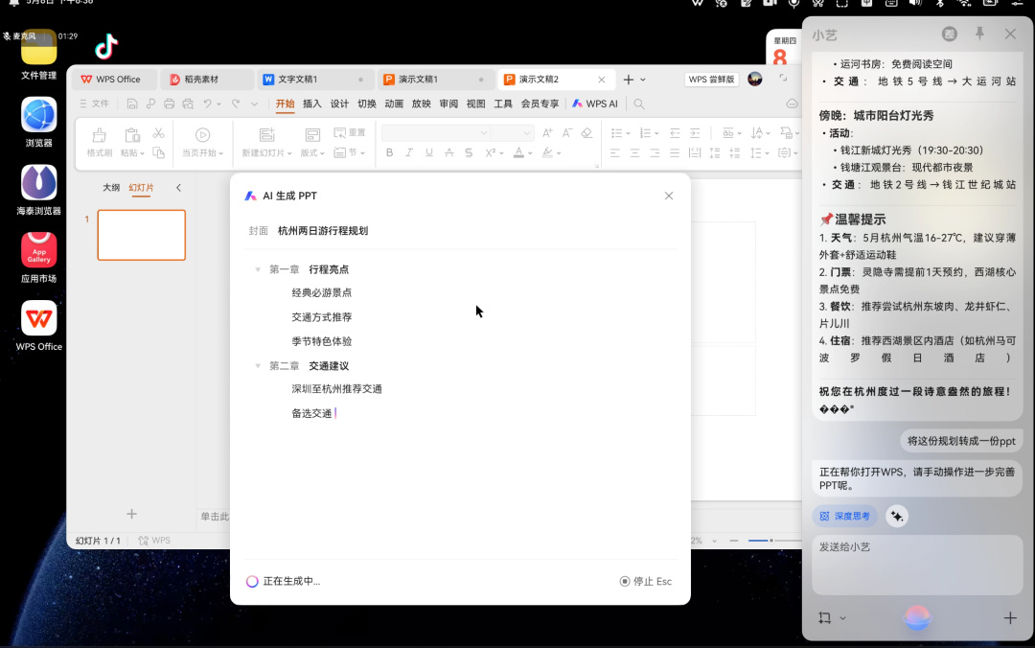Viewport: 1035px width, 648px height.
Task: Click the redo arrow icon
Action: (x=236, y=104)
